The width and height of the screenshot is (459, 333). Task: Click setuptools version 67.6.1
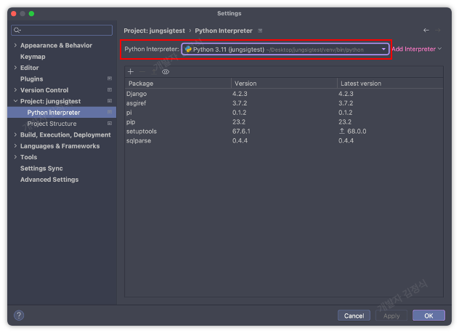click(241, 132)
